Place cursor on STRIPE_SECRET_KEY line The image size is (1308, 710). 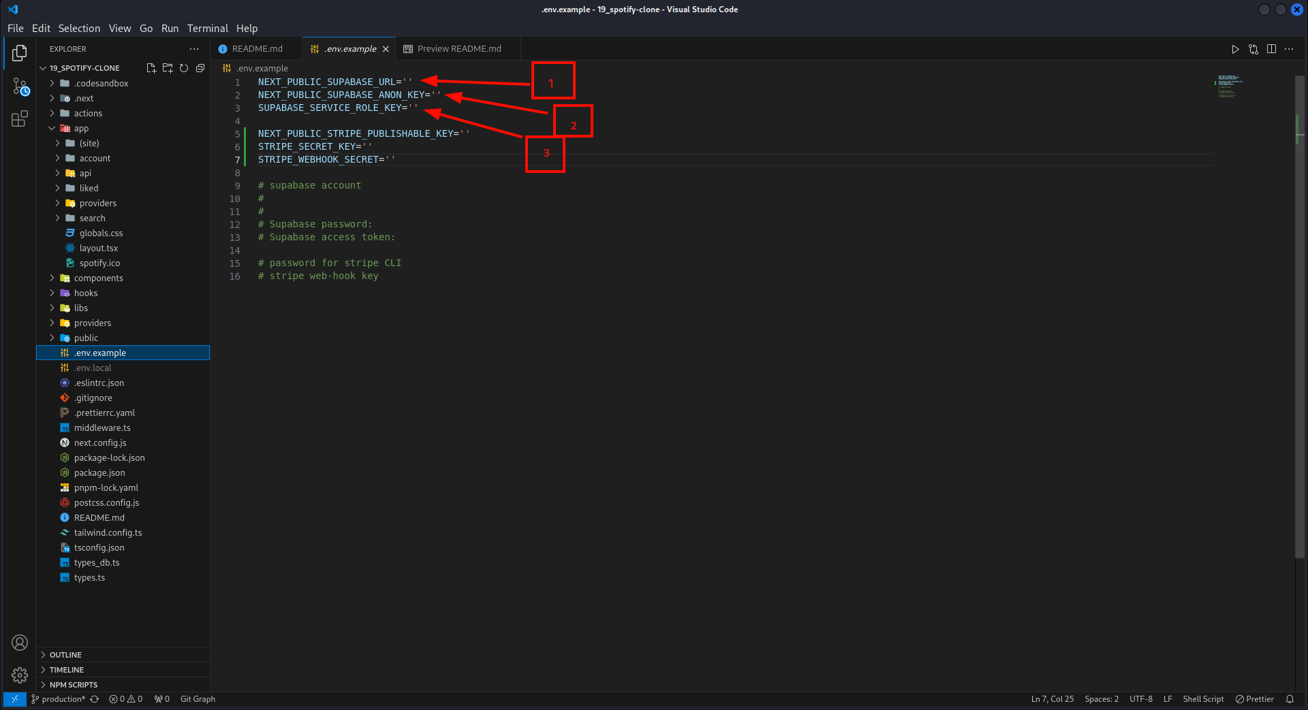[x=315, y=146]
